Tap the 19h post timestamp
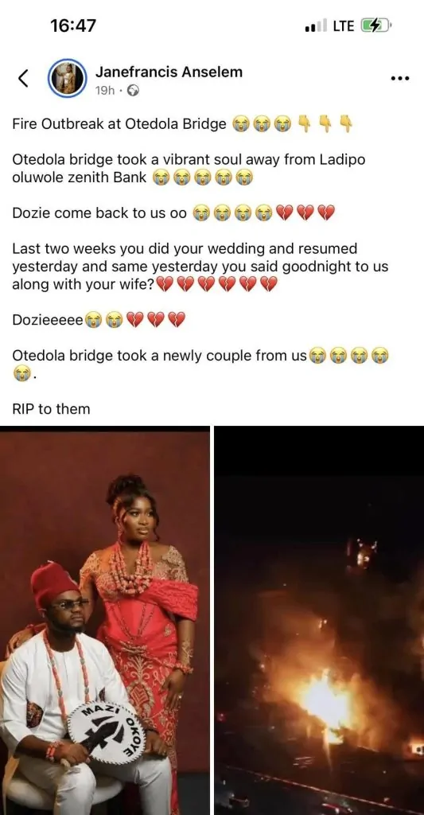Image resolution: width=424 pixels, height=815 pixels. (105, 91)
